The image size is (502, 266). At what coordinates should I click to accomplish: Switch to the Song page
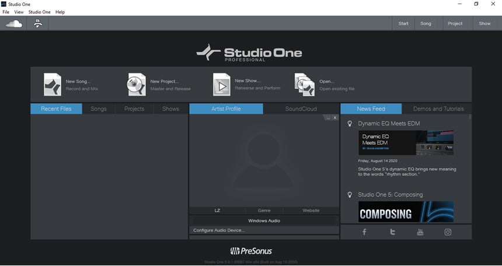pos(426,23)
